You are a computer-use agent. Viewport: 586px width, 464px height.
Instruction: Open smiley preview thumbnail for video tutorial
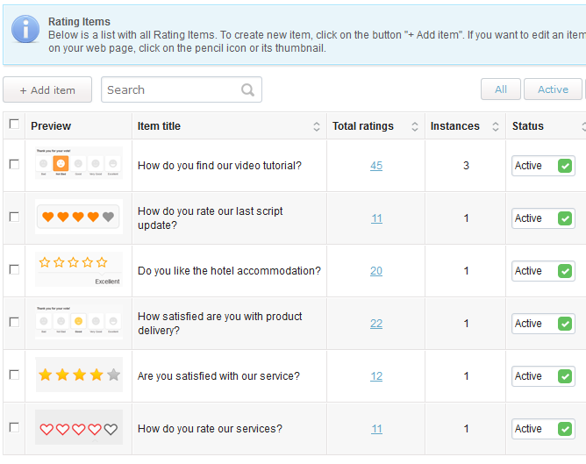[79, 163]
